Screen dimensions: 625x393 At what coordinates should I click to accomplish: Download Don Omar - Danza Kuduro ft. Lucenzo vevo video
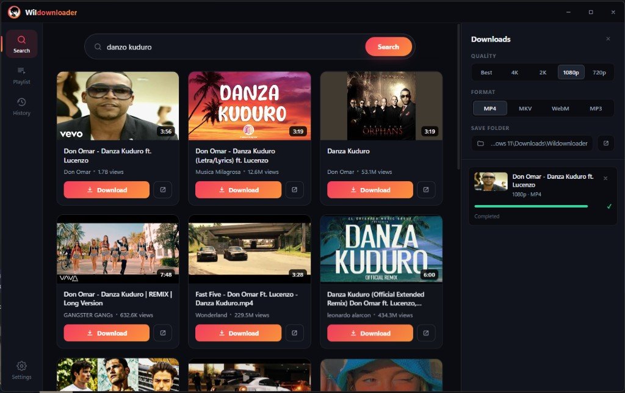[x=106, y=190]
